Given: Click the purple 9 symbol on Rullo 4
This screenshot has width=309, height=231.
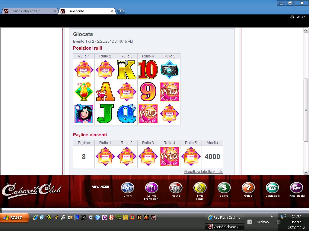Looking at the screenshot, I should coord(148,92).
